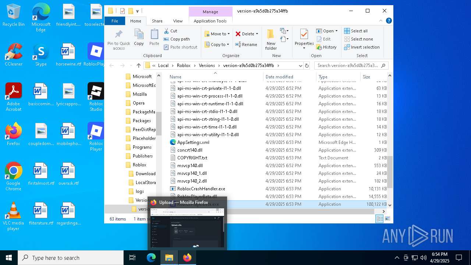Expand Delete dropdown arrow
The width and height of the screenshot is (471, 265).
[257, 34]
